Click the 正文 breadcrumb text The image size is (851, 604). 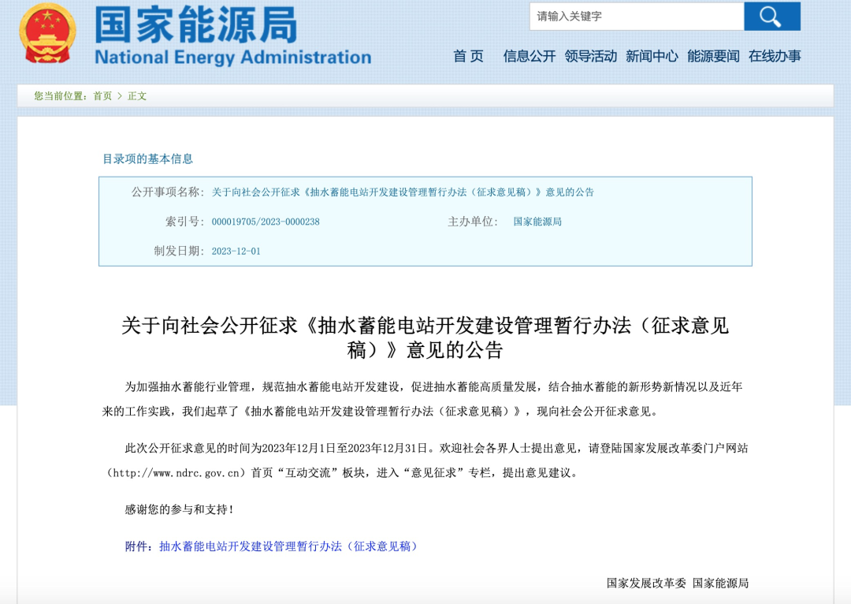[x=137, y=96]
